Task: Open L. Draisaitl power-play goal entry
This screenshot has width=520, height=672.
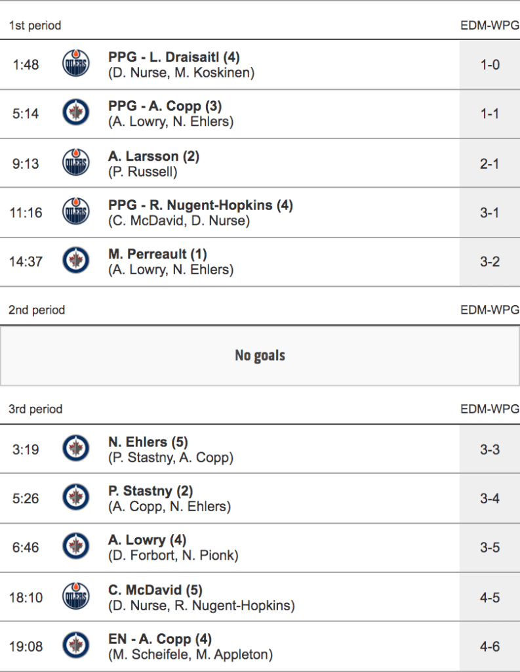Action: [174, 57]
